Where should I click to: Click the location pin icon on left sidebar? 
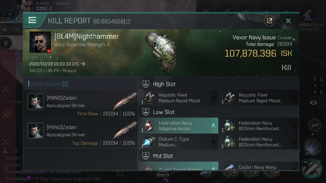(6, 43)
